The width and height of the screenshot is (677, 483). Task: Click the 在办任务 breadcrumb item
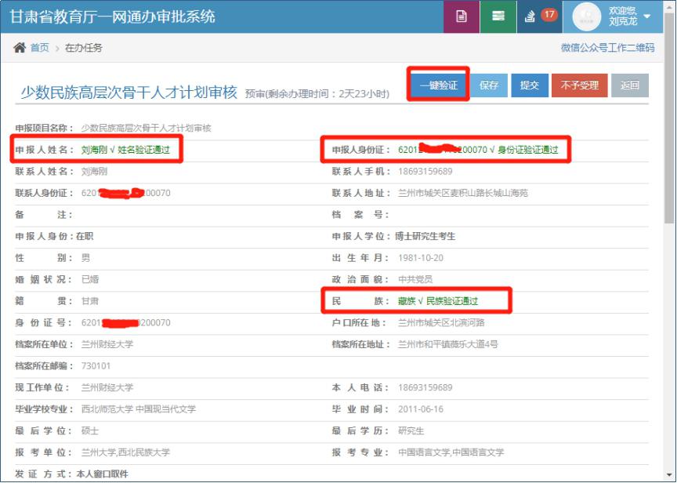84,48
